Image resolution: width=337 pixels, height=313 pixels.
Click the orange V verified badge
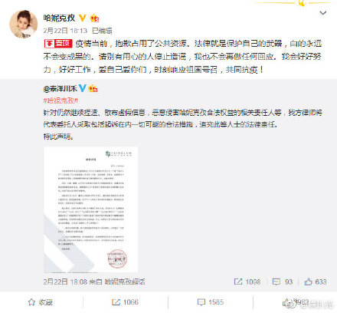click(83, 18)
